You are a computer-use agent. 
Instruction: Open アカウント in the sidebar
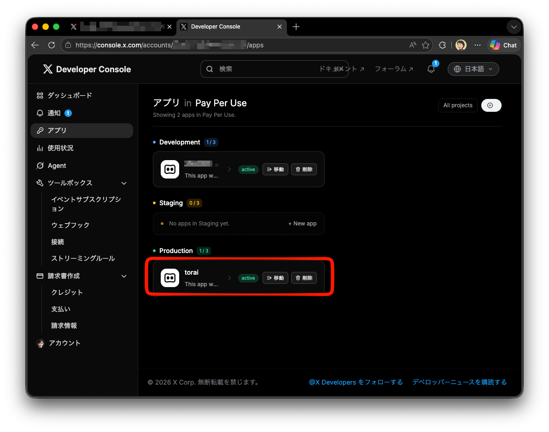(x=58, y=343)
